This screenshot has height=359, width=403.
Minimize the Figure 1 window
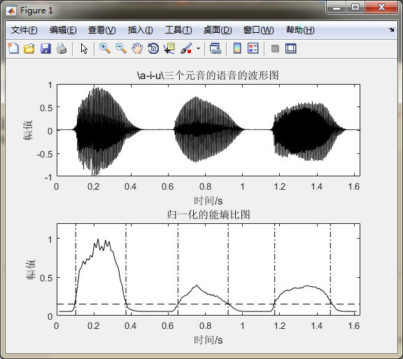(x=337, y=8)
